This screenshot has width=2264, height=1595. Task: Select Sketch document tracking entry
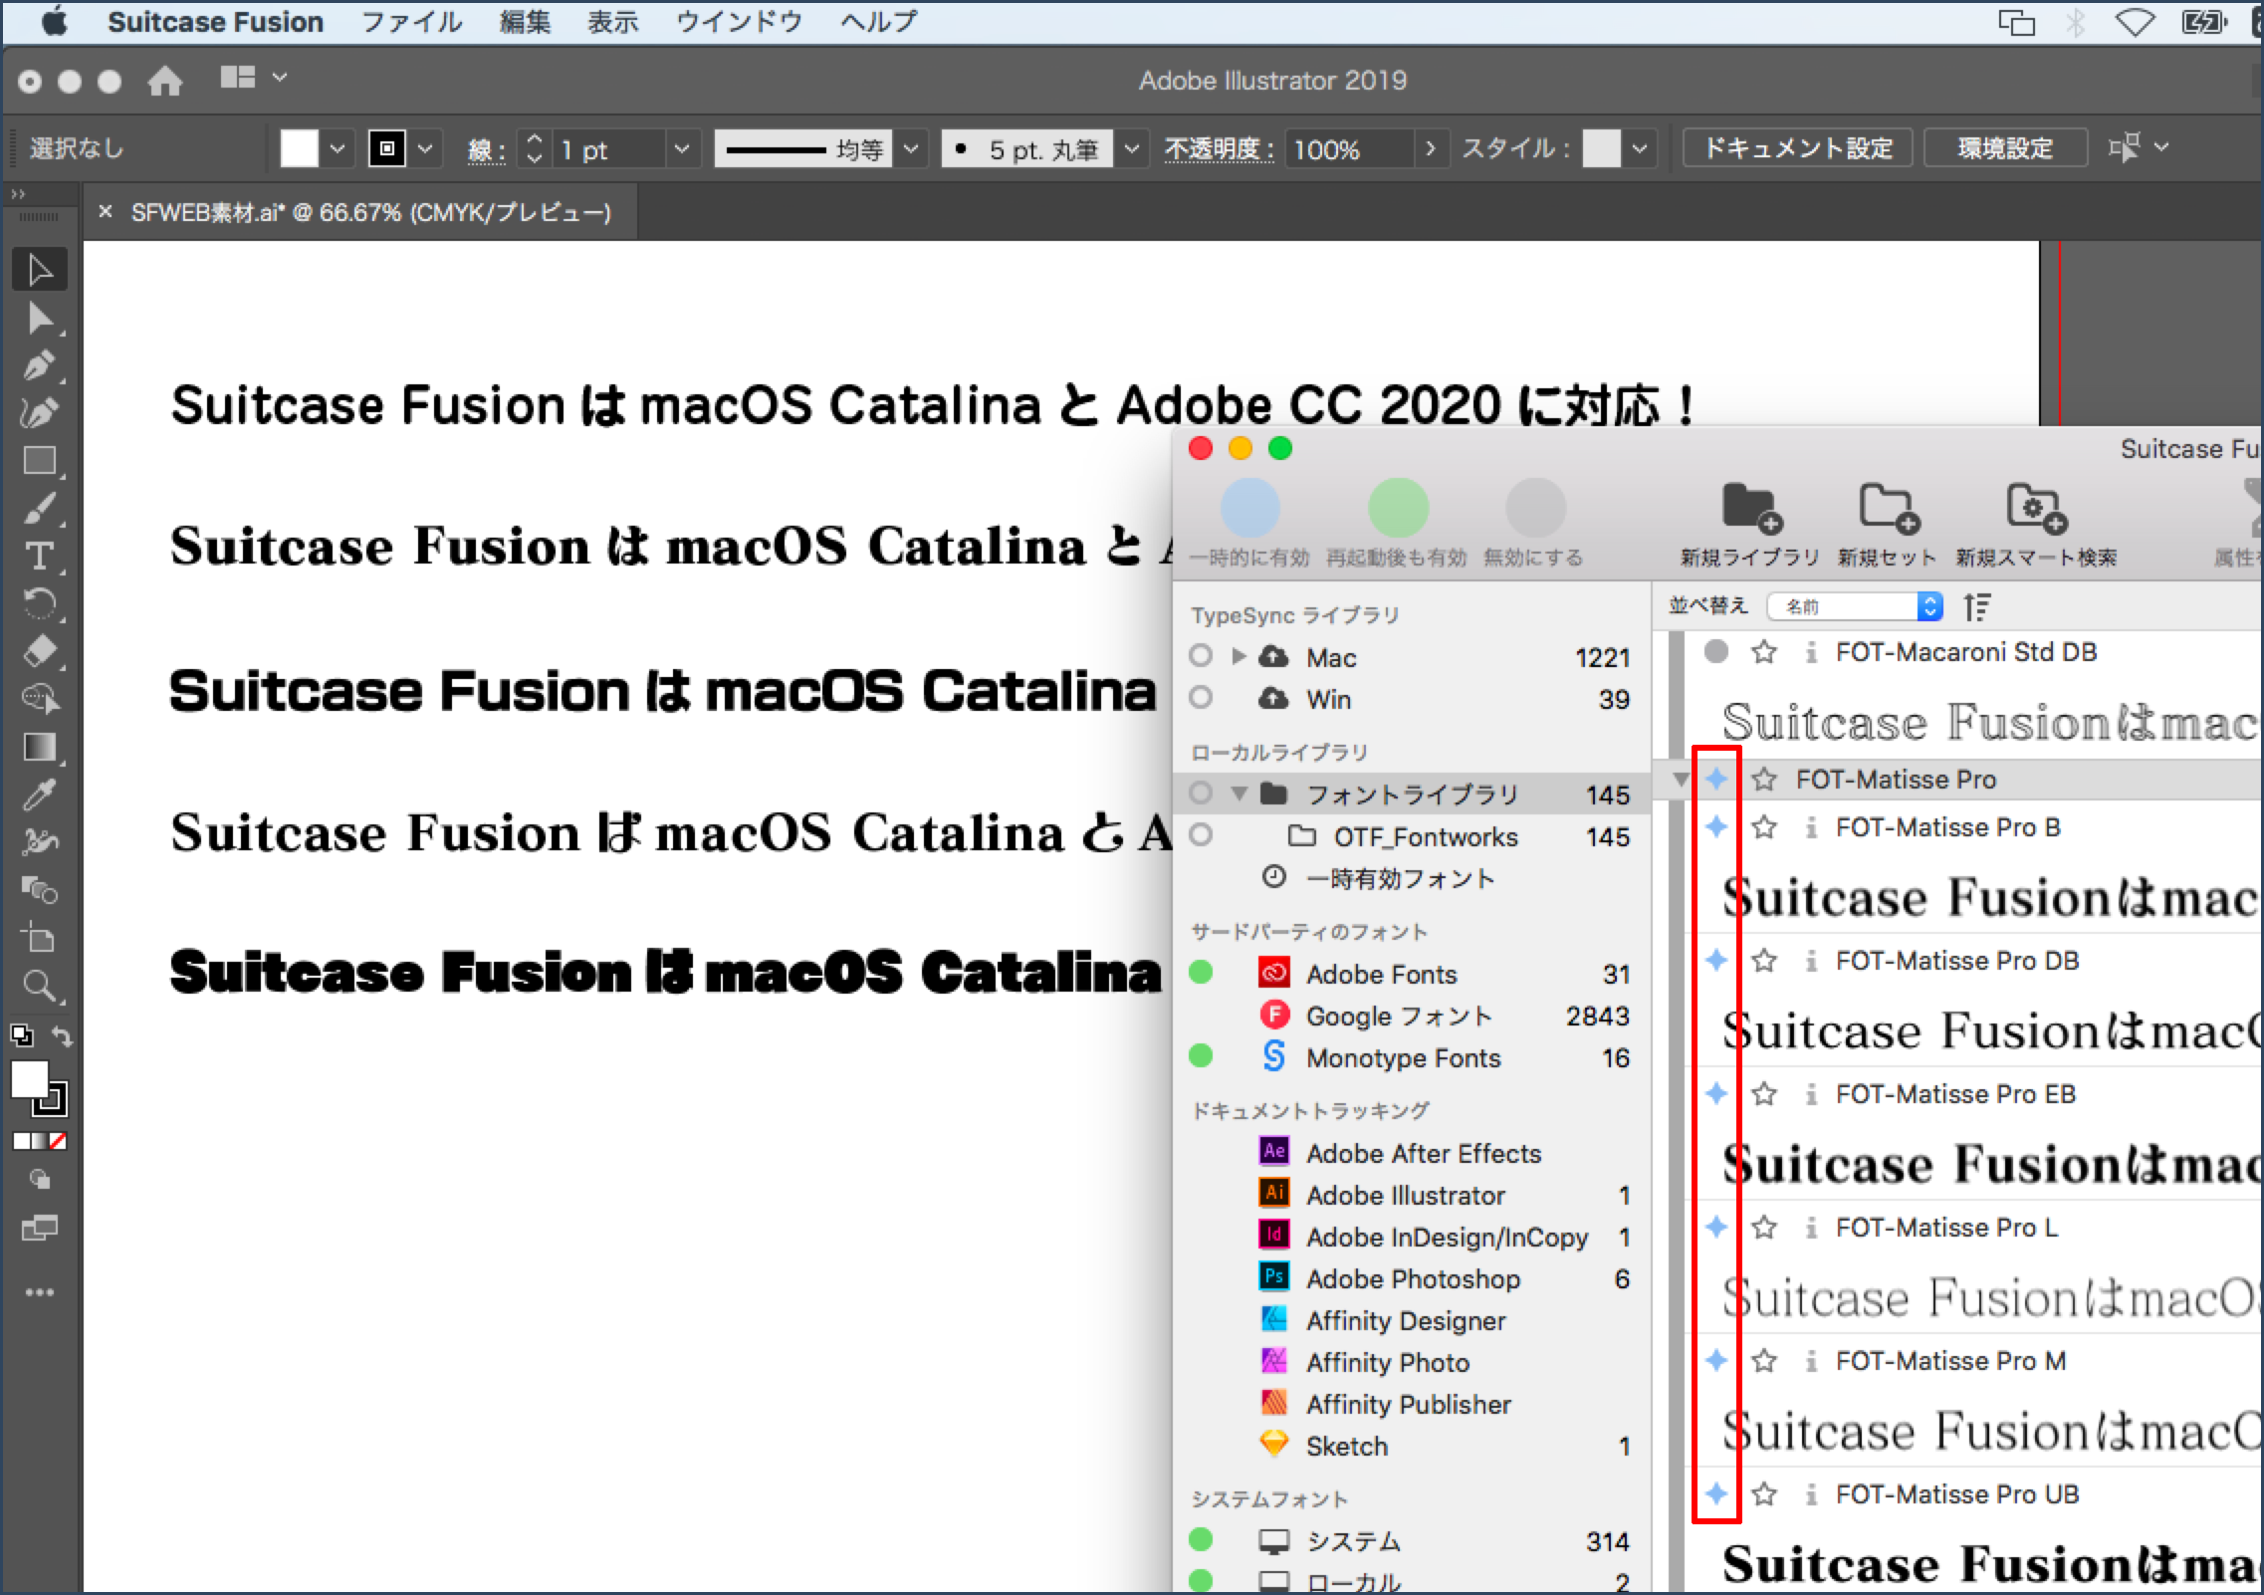(1347, 1446)
